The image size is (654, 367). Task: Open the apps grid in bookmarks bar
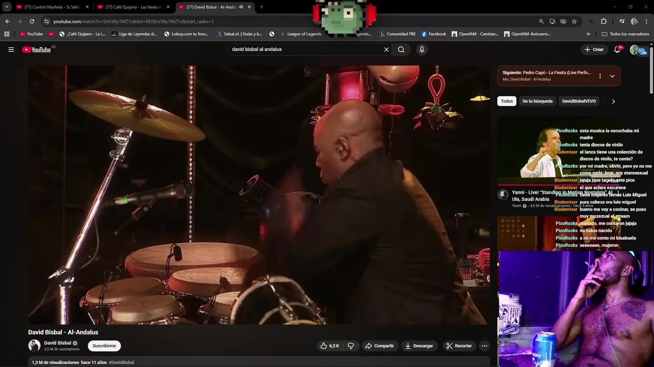point(7,34)
